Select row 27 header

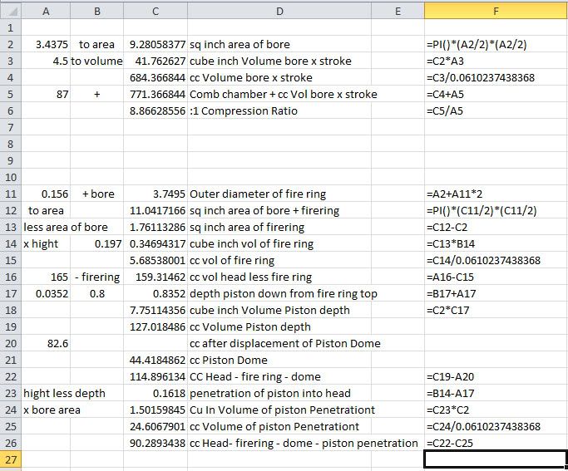point(11,459)
